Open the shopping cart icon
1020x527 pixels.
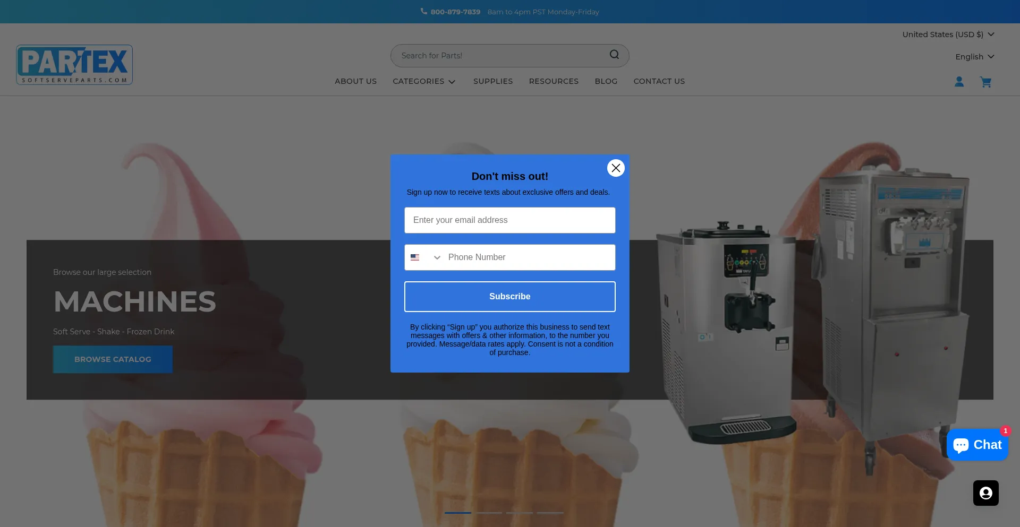985,82
